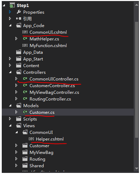Click the Views folder icon
The height and width of the screenshot is (175, 140).
pyautogui.click(x=19, y=125)
